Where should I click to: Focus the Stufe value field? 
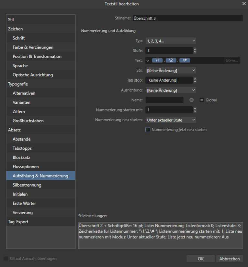[x=169, y=51]
